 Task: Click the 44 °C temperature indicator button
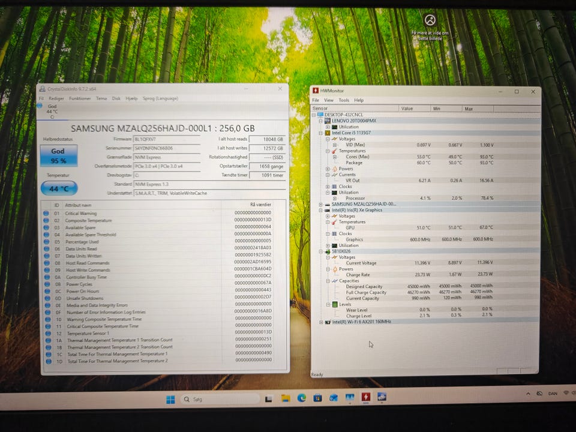58,188
